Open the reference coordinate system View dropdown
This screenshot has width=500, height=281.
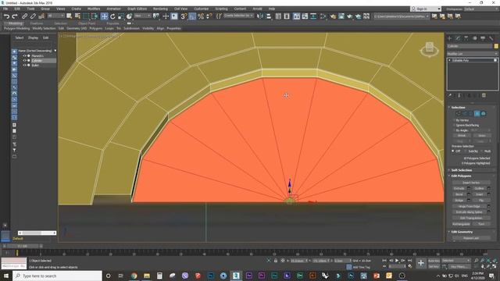[x=142, y=16]
